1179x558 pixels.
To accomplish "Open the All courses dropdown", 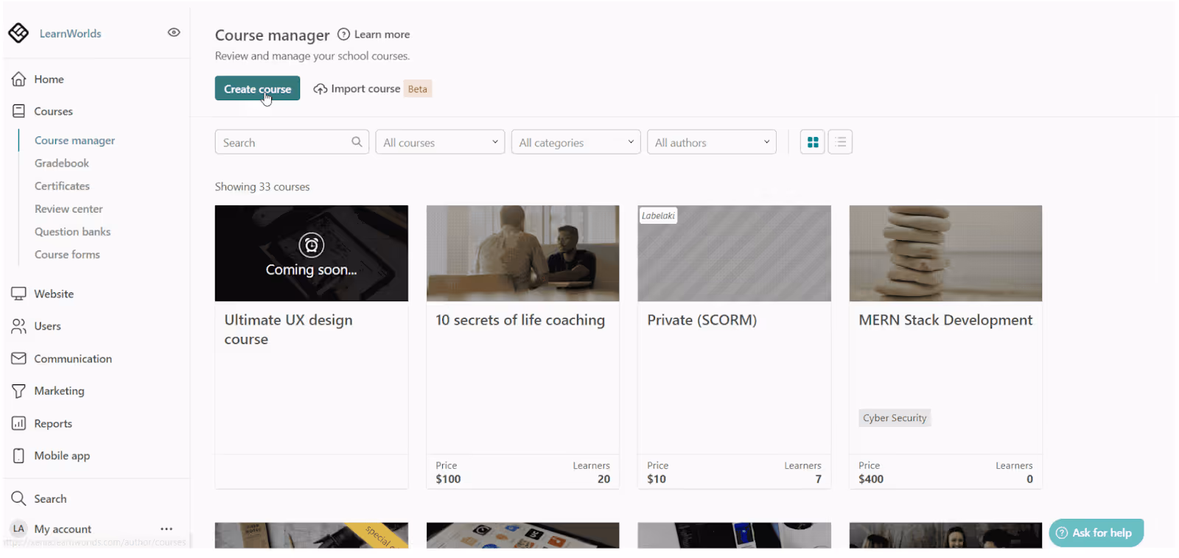I will click(x=440, y=142).
